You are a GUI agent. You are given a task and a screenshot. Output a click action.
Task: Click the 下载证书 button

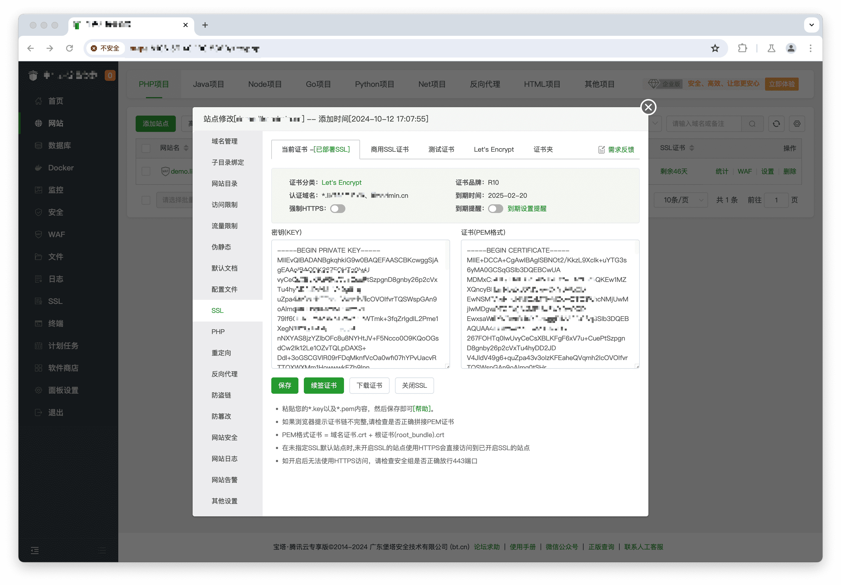pyautogui.click(x=369, y=386)
